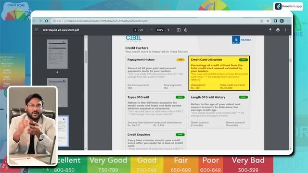Click the Credit Factors heading
Screen dimensions: 308x173
point(137,48)
